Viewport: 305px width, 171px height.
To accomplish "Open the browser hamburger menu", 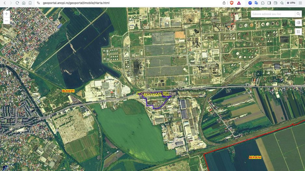I will [300, 3].
